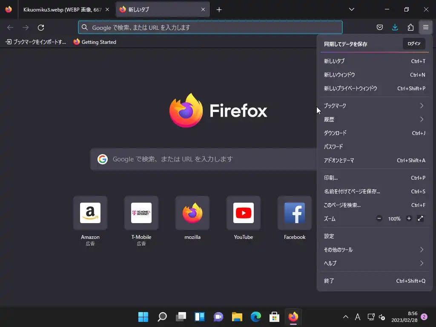The width and height of the screenshot is (436, 327).
Task: Open ダウンロード from the menu
Action: (375, 133)
